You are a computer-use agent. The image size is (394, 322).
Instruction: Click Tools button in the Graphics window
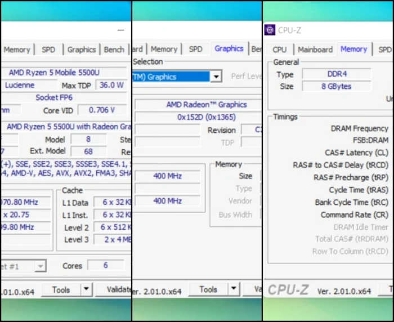(209, 289)
